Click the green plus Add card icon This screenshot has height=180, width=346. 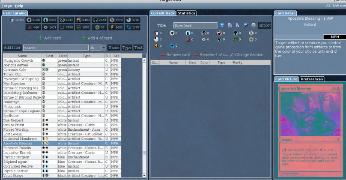[41, 38]
